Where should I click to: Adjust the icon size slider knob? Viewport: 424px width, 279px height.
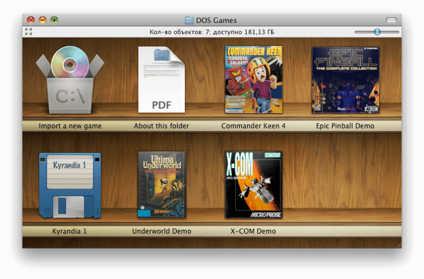point(377,32)
